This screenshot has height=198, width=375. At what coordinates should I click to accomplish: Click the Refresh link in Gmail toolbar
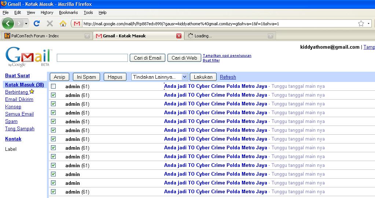click(x=228, y=77)
